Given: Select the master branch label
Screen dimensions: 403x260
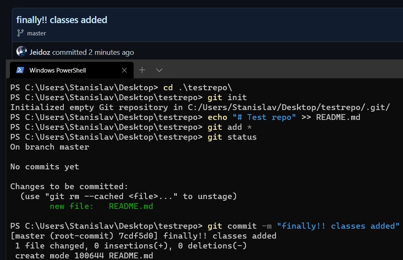Looking at the screenshot, I should coord(37,33).
